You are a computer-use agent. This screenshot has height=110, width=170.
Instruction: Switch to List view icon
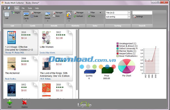click(x=7, y=14)
